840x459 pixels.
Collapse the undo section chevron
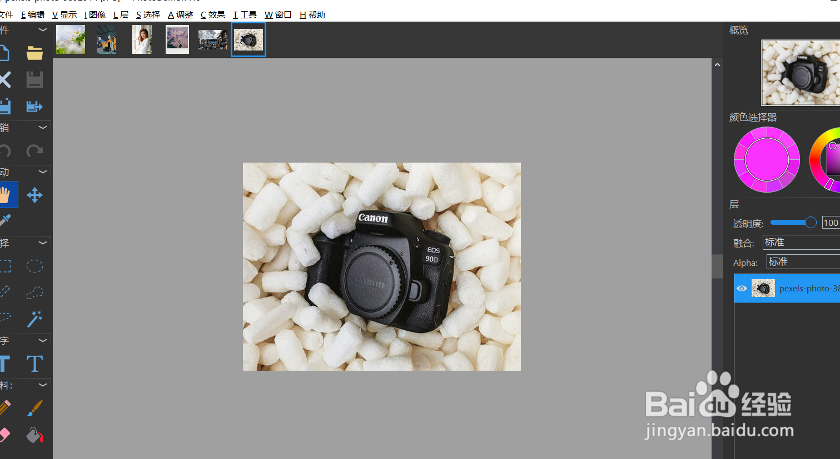click(43, 128)
